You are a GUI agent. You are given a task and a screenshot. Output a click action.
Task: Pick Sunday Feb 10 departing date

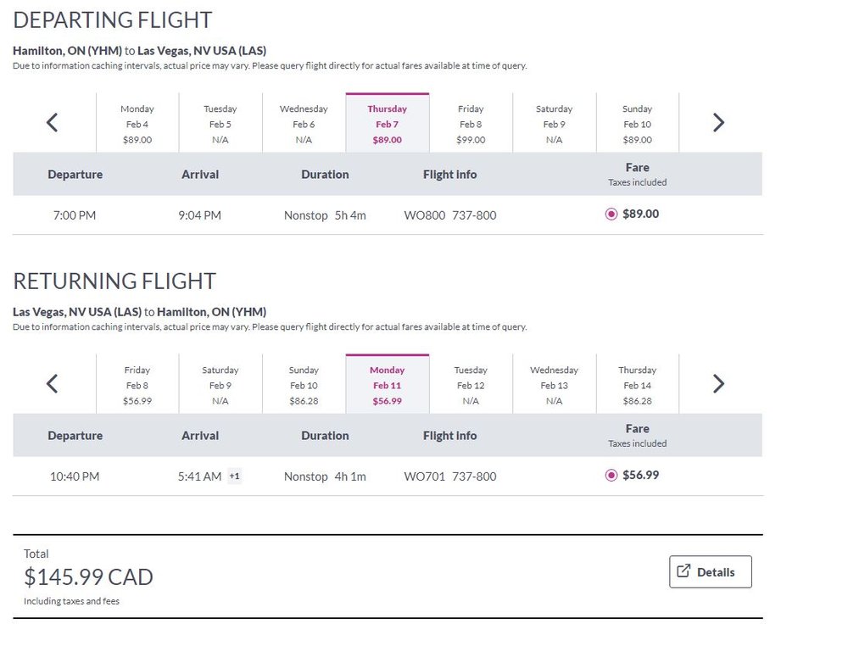pos(637,123)
